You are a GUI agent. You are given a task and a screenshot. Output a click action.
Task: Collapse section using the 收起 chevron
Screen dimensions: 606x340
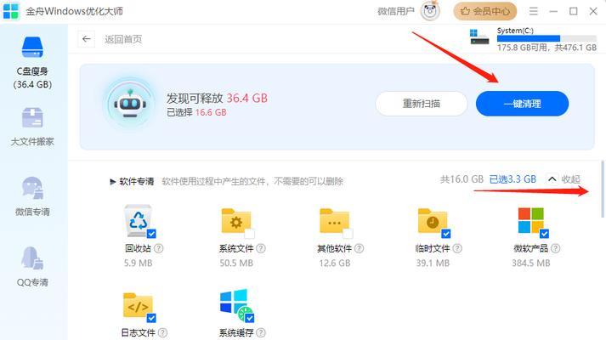pos(552,179)
